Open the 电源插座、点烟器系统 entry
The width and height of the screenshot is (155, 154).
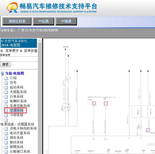(17, 124)
